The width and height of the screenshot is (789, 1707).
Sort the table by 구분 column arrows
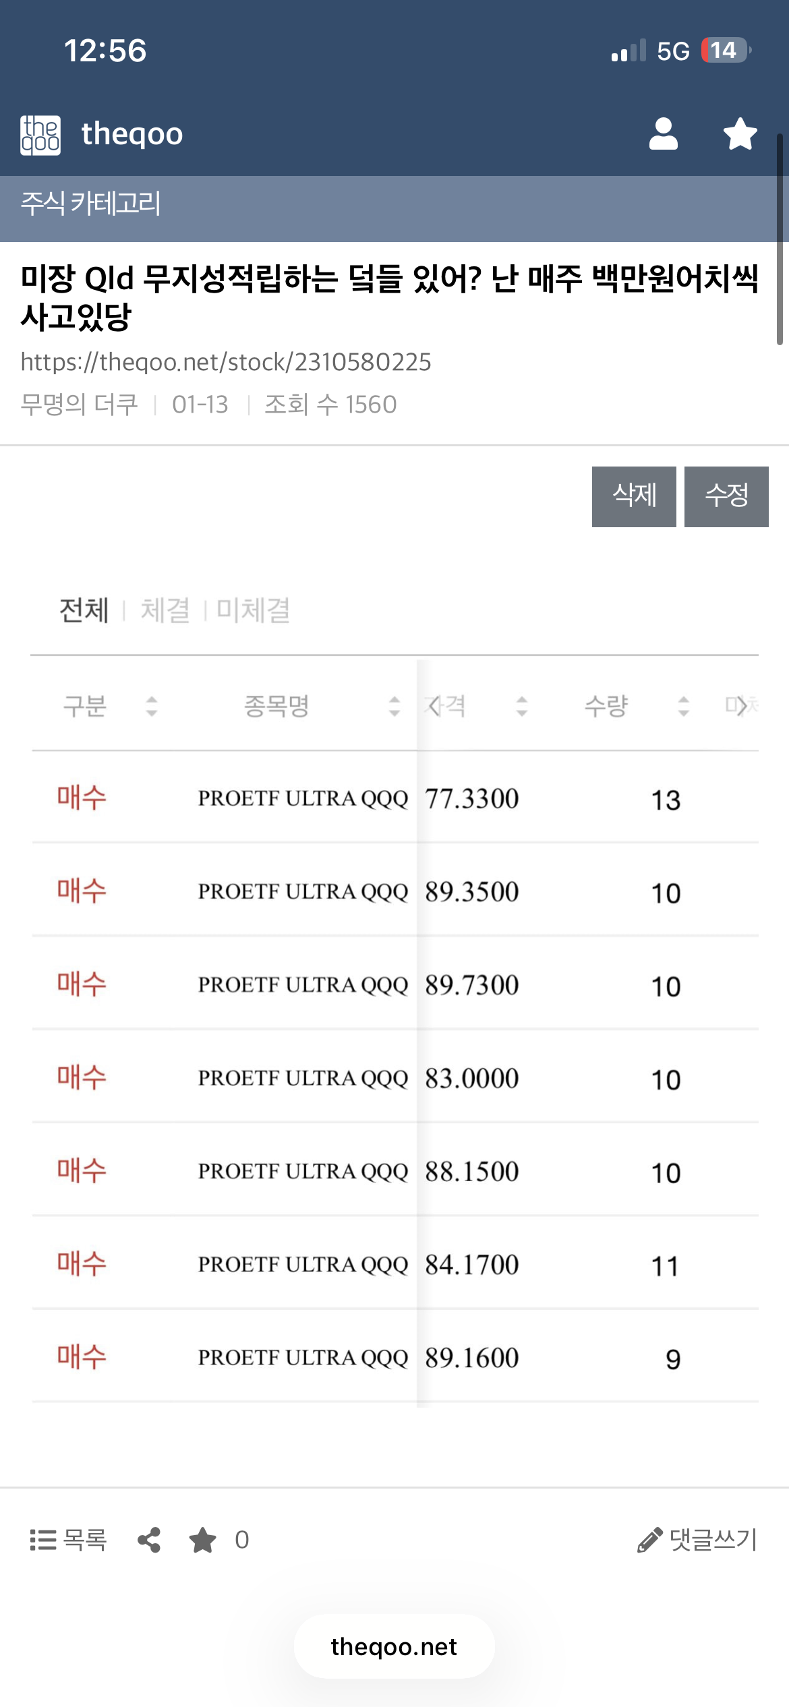coord(152,706)
